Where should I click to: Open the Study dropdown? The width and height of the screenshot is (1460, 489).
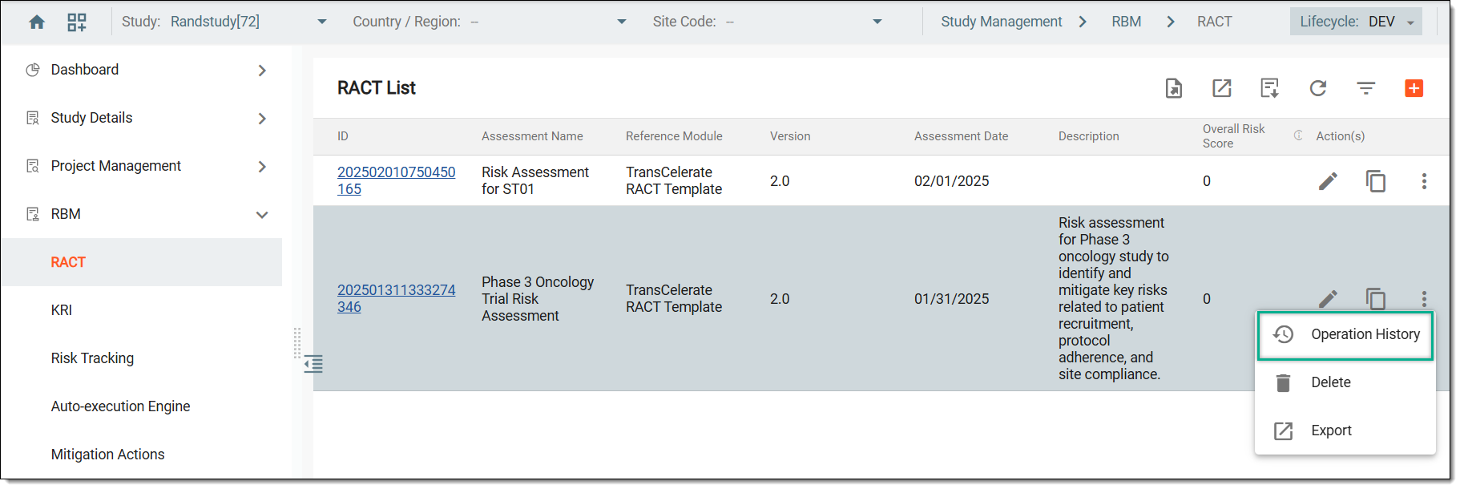tap(322, 22)
